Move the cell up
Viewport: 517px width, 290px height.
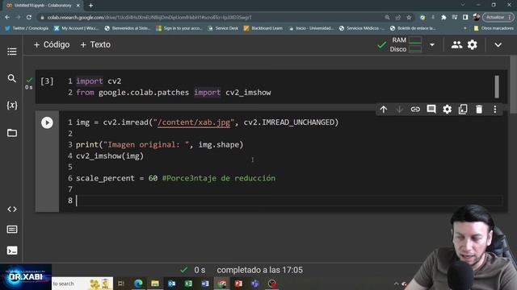[x=384, y=110]
